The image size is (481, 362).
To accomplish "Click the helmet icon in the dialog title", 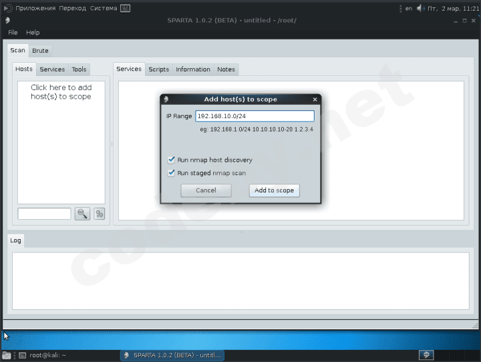I will (166, 99).
